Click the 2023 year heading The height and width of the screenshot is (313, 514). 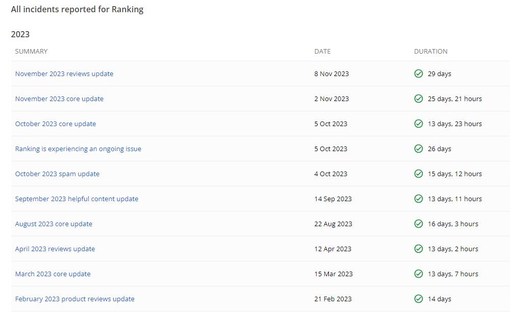(20, 34)
